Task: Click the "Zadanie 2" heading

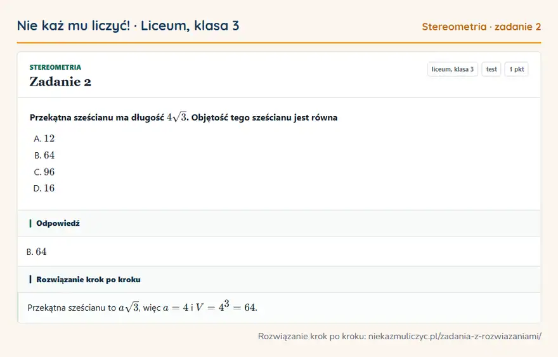Action: [x=60, y=82]
